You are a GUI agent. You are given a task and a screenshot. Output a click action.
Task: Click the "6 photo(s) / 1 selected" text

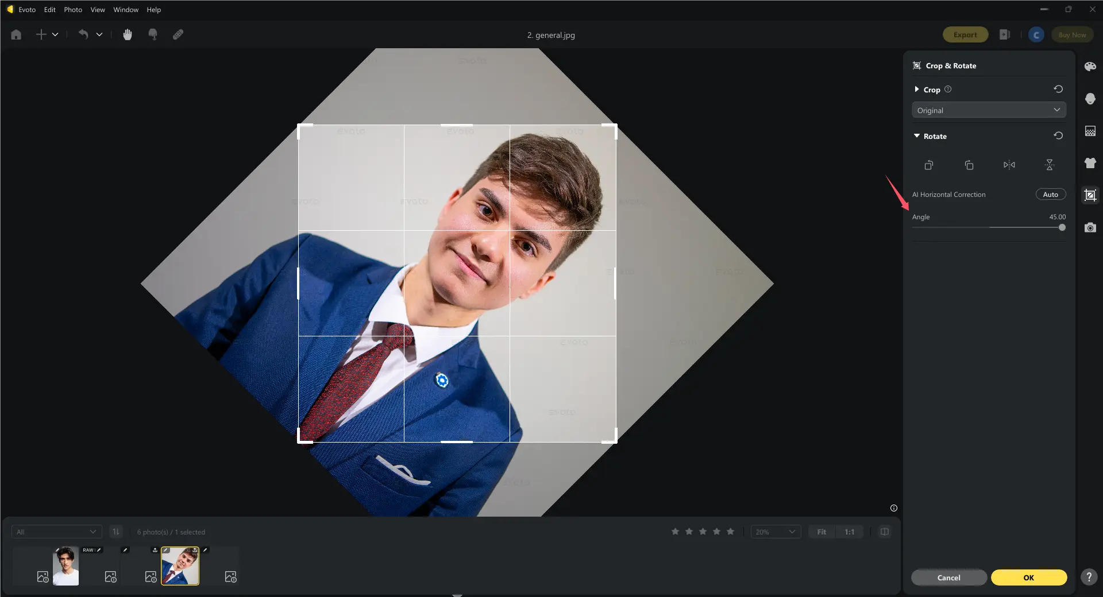(171, 532)
